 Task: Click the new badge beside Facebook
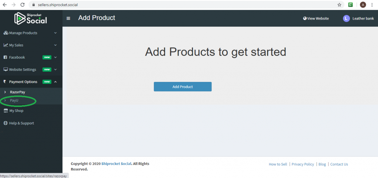coord(47,57)
